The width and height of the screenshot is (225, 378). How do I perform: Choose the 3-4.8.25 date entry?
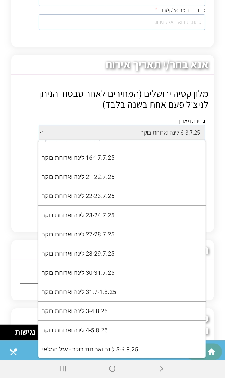point(122,311)
